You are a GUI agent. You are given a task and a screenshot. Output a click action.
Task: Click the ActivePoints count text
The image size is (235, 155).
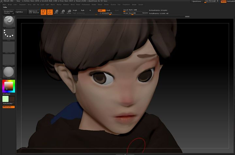point(158,10)
